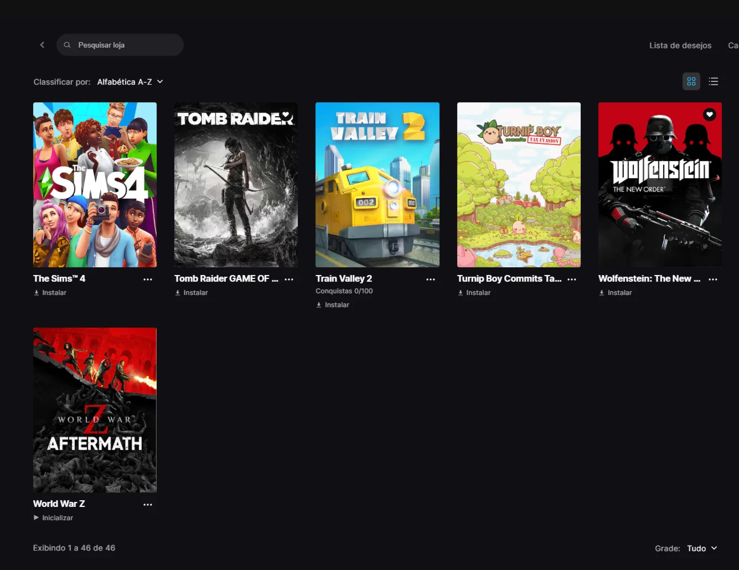This screenshot has height=570, width=739.
Task: Switch to grid view layout
Action: [691, 81]
